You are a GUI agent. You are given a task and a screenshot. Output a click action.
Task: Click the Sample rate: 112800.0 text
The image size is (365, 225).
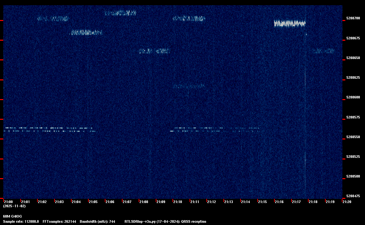(x=21, y=221)
